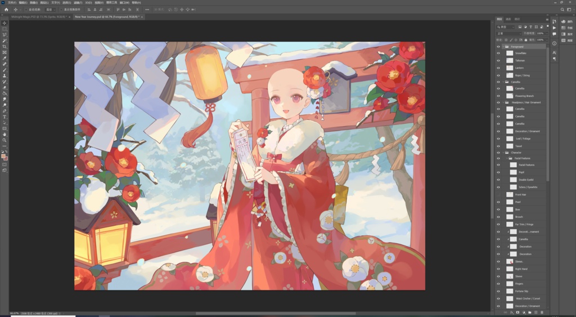This screenshot has height=317, width=576.
Task: Open the Character panel icon
Action: click(554, 52)
